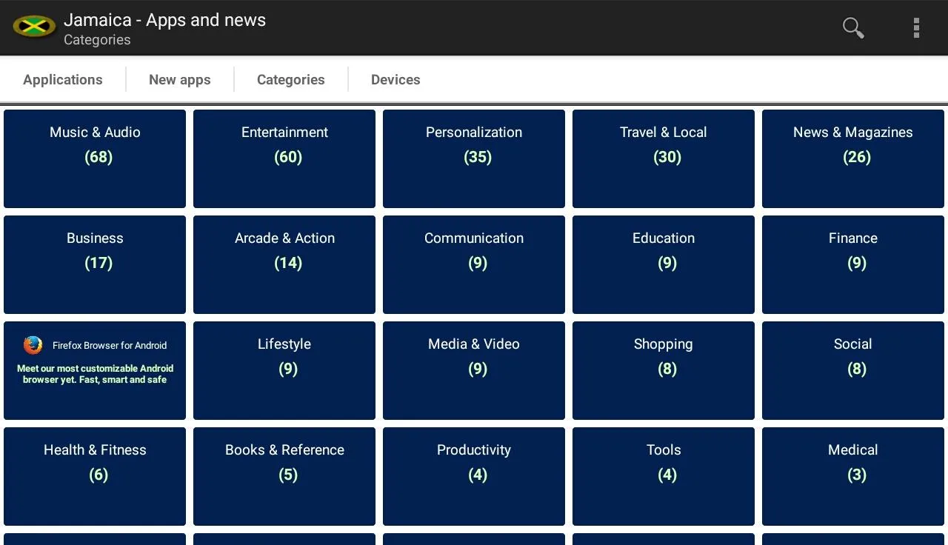Image resolution: width=948 pixels, height=545 pixels.
Task: Switch to the New apps tab
Action: point(180,79)
